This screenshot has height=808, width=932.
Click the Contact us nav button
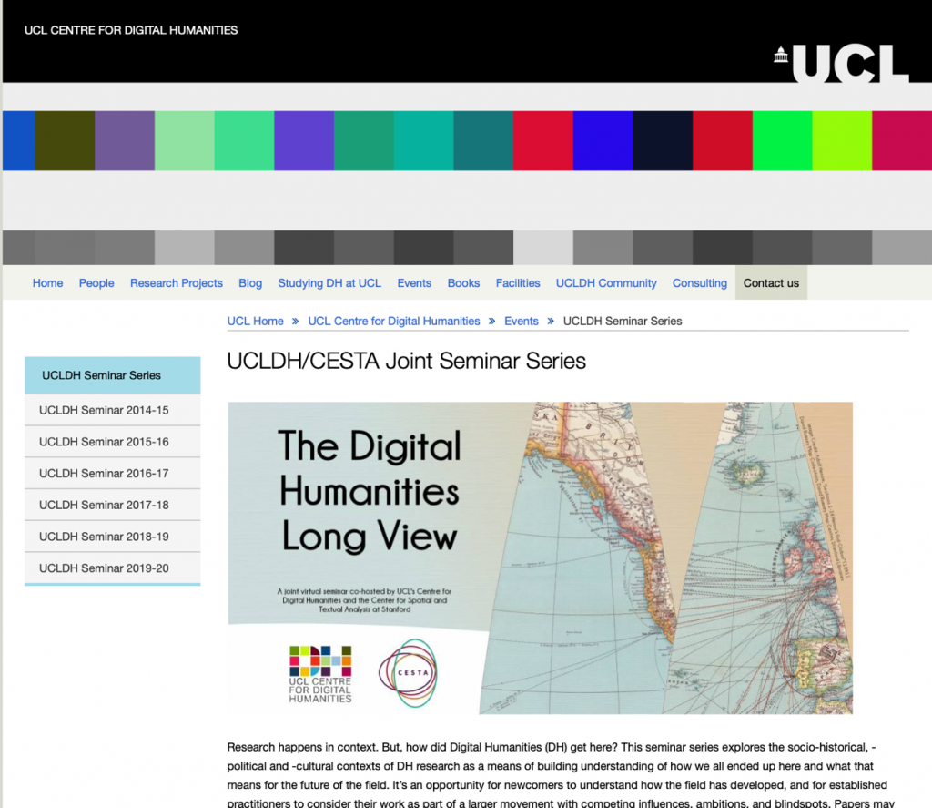[x=771, y=283]
